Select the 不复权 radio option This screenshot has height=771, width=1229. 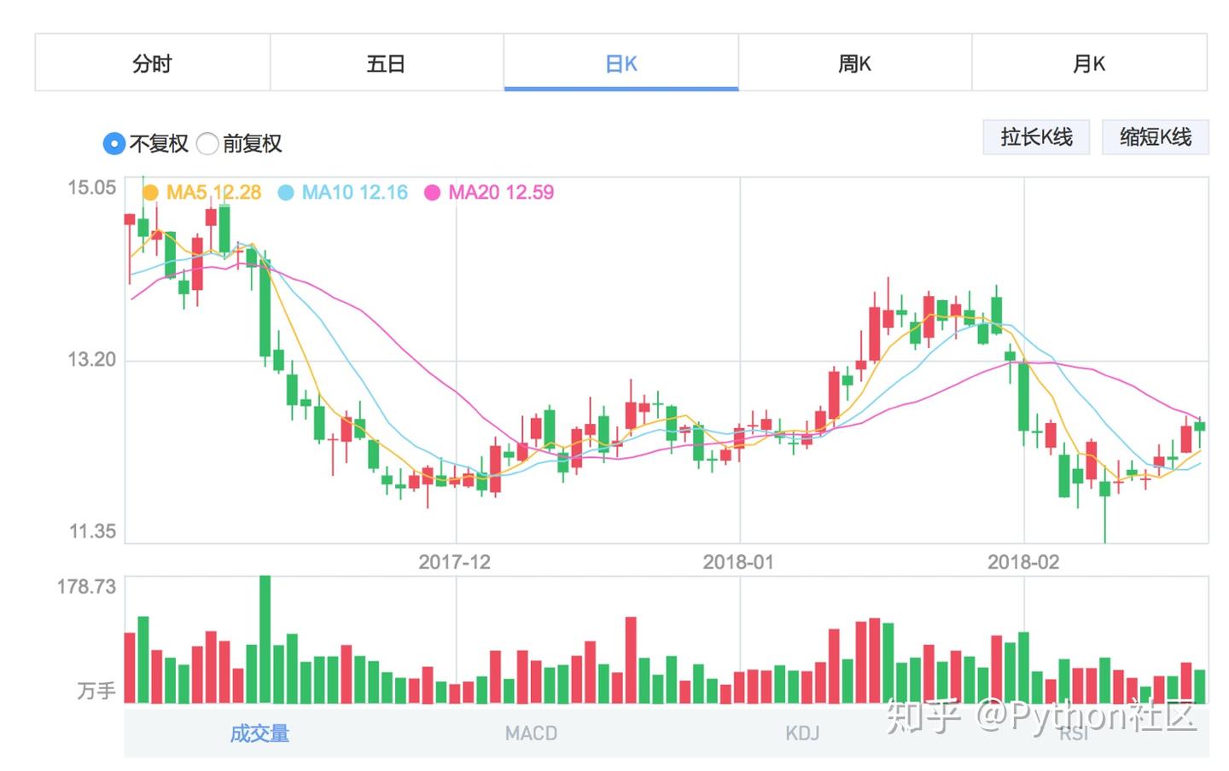(x=114, y=144)
